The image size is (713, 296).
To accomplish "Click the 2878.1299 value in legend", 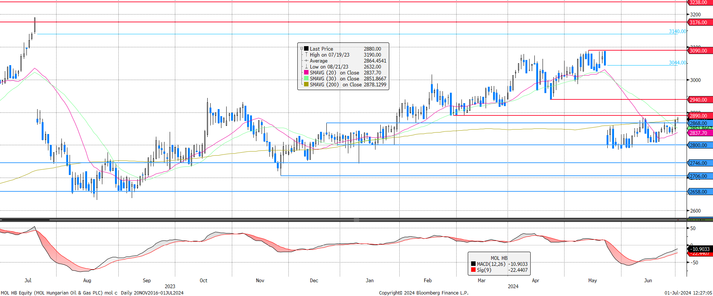I will click(x=375, y=85).
